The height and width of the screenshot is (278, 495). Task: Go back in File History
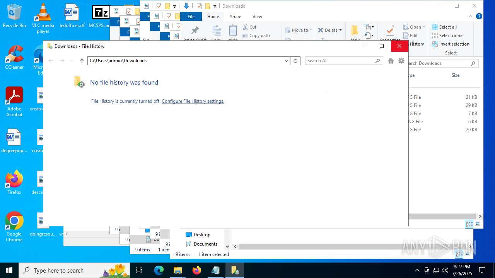[51, 61]
